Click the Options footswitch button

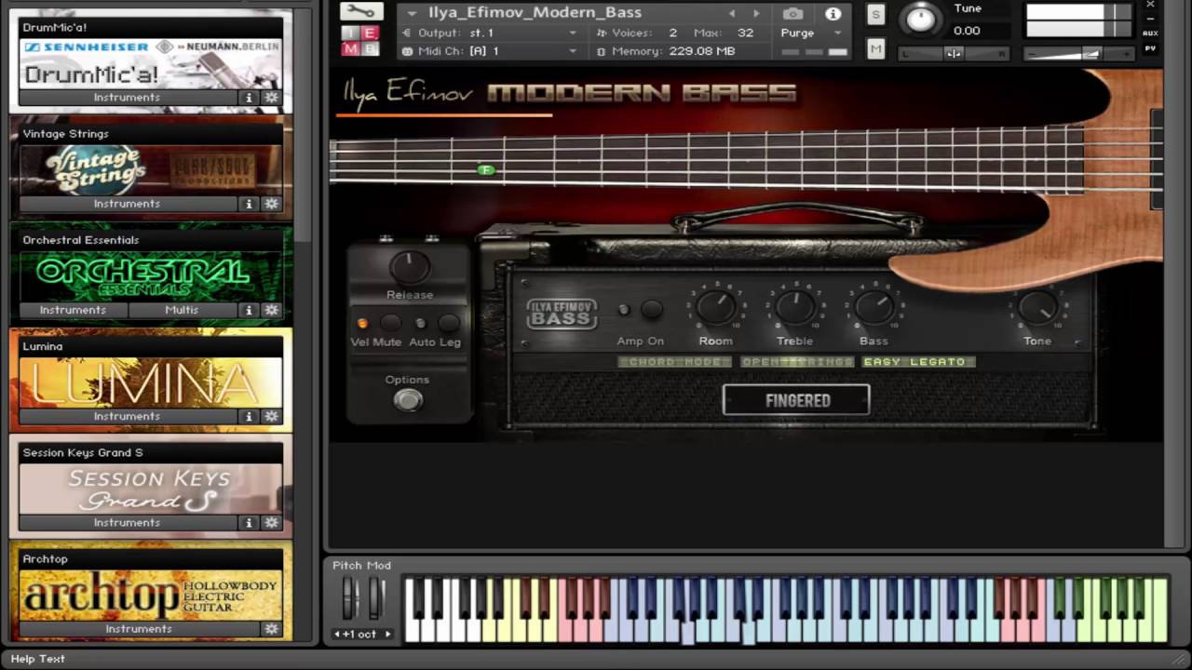408,400
